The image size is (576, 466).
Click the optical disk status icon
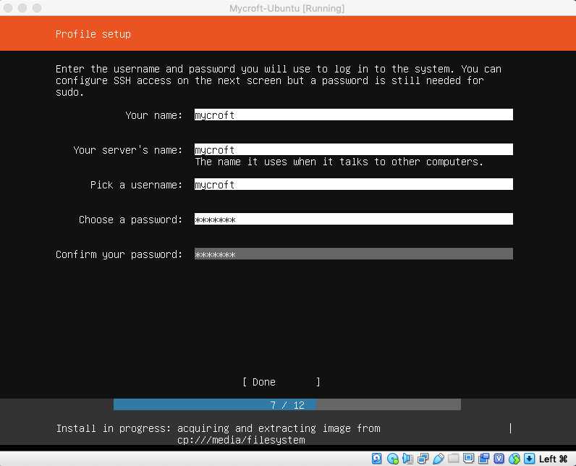393,458
